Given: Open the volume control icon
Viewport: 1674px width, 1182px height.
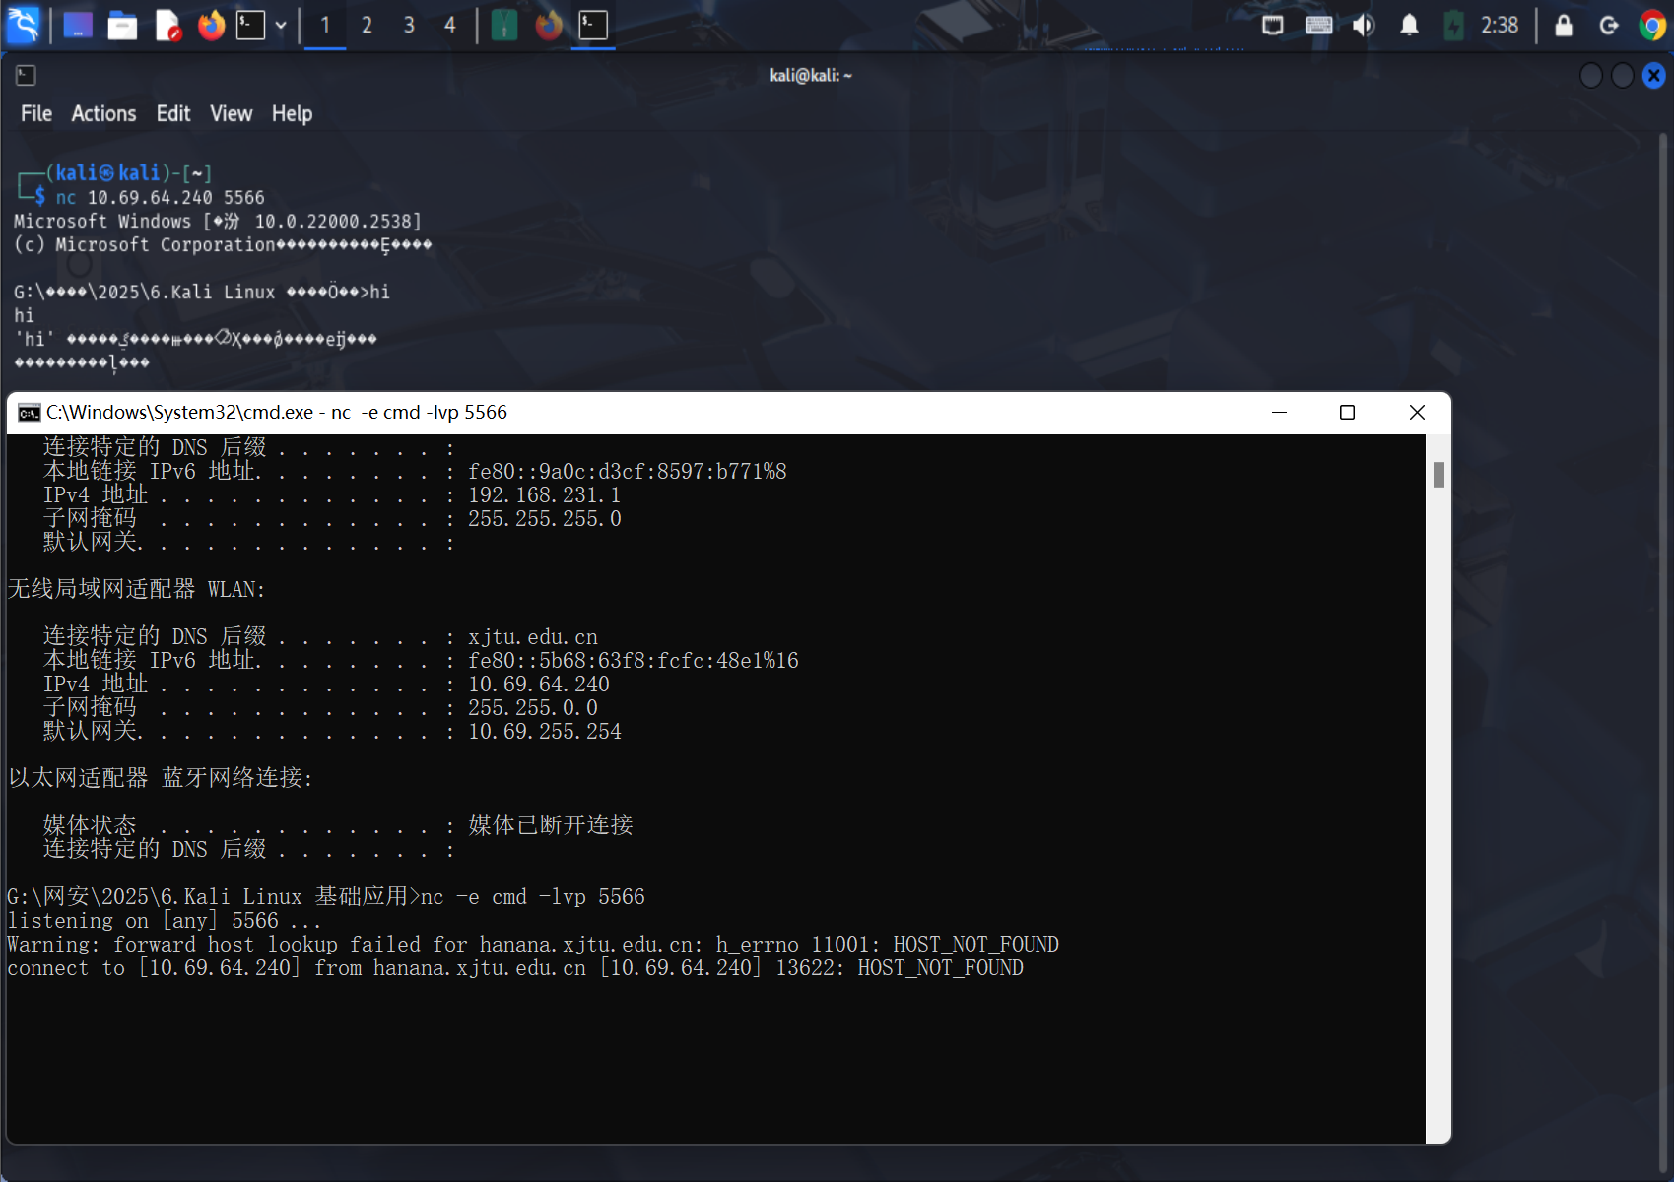Looking at the screenshot, I should 1364,25.
